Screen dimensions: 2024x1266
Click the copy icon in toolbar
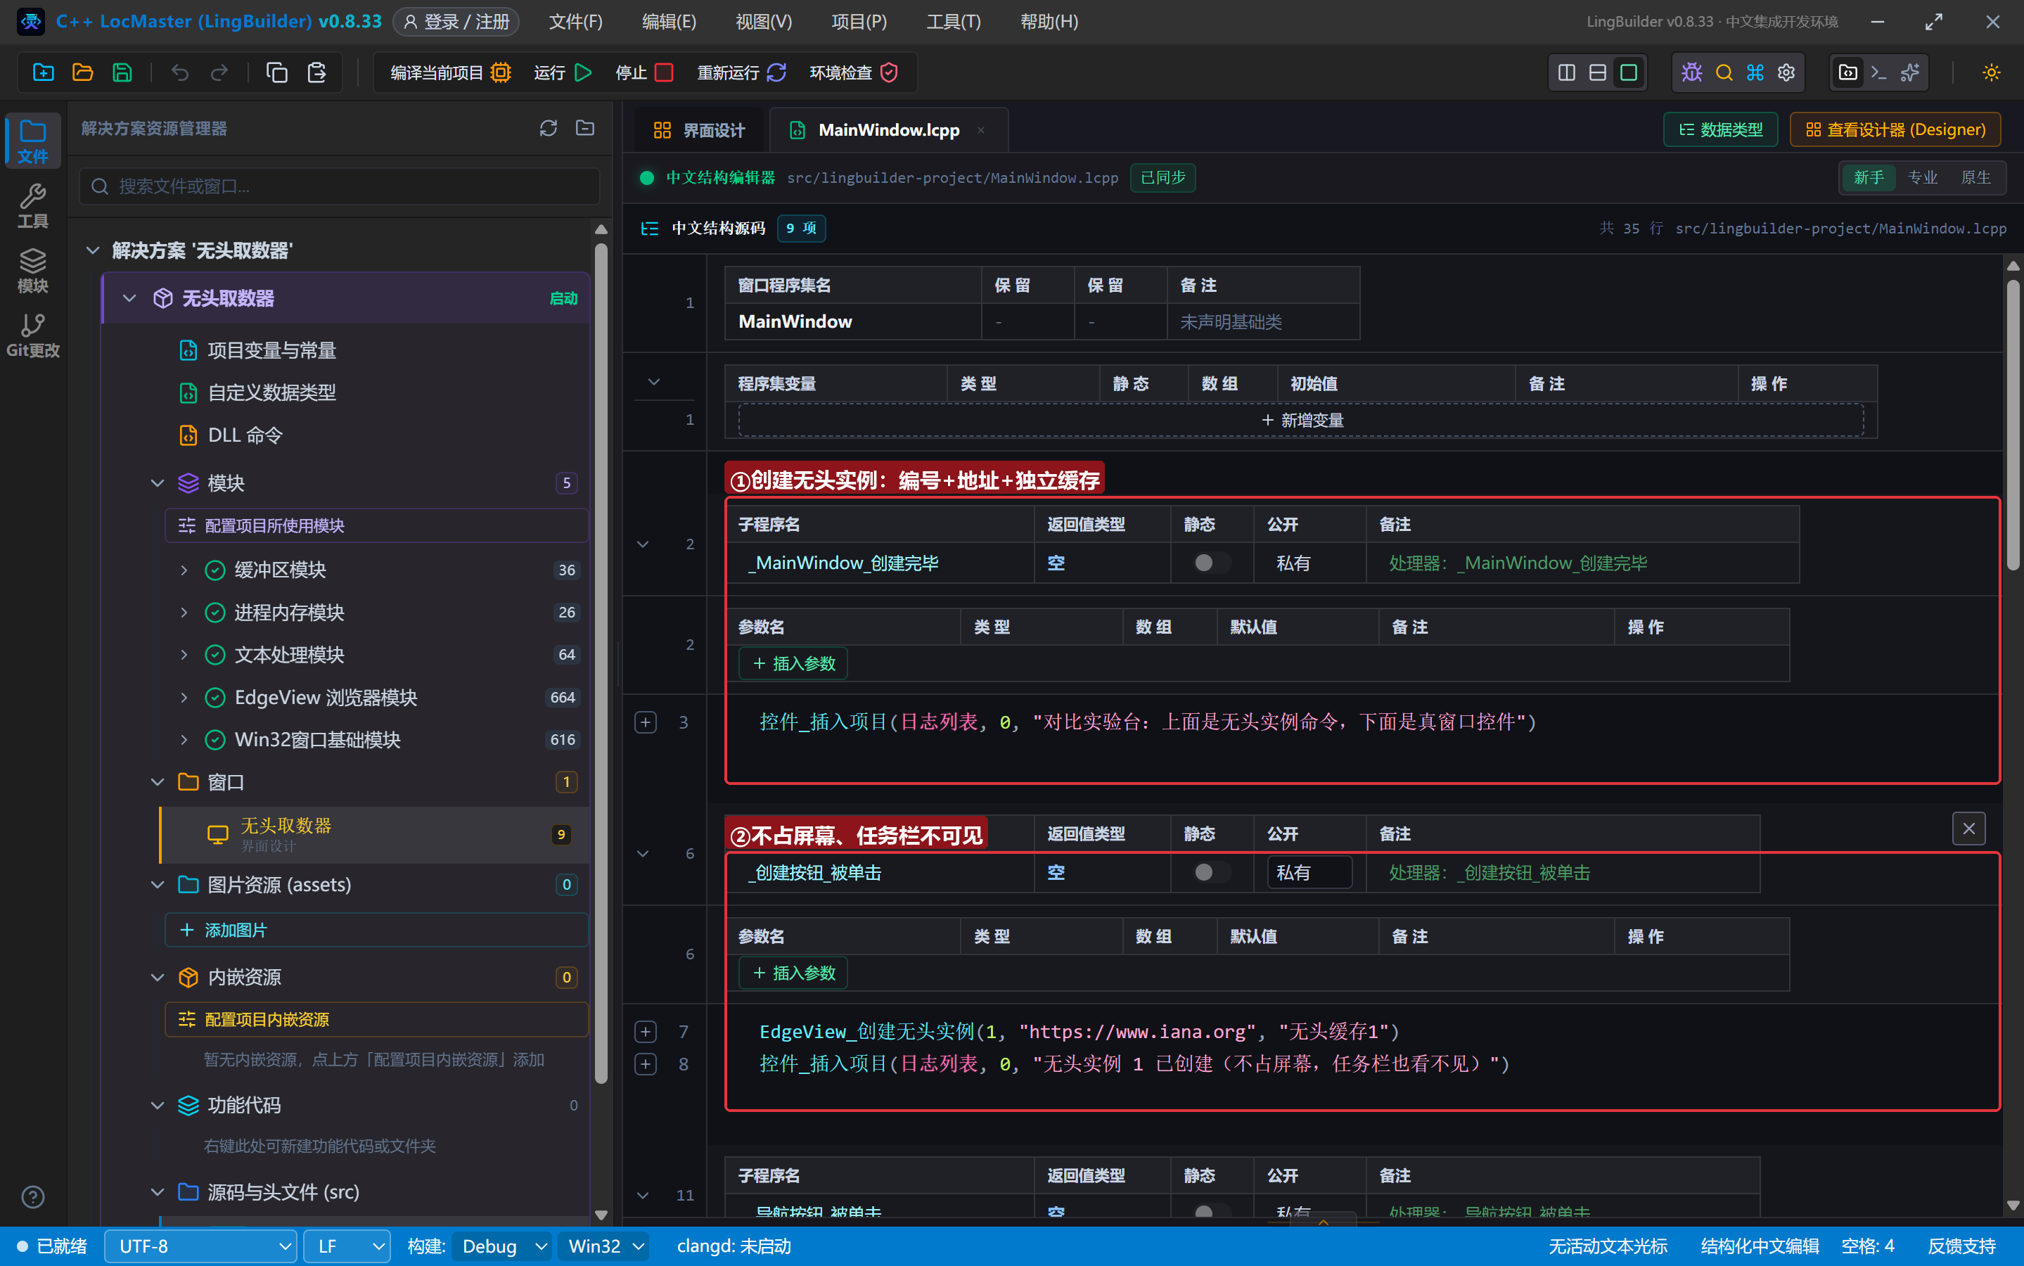coord(276,73)
